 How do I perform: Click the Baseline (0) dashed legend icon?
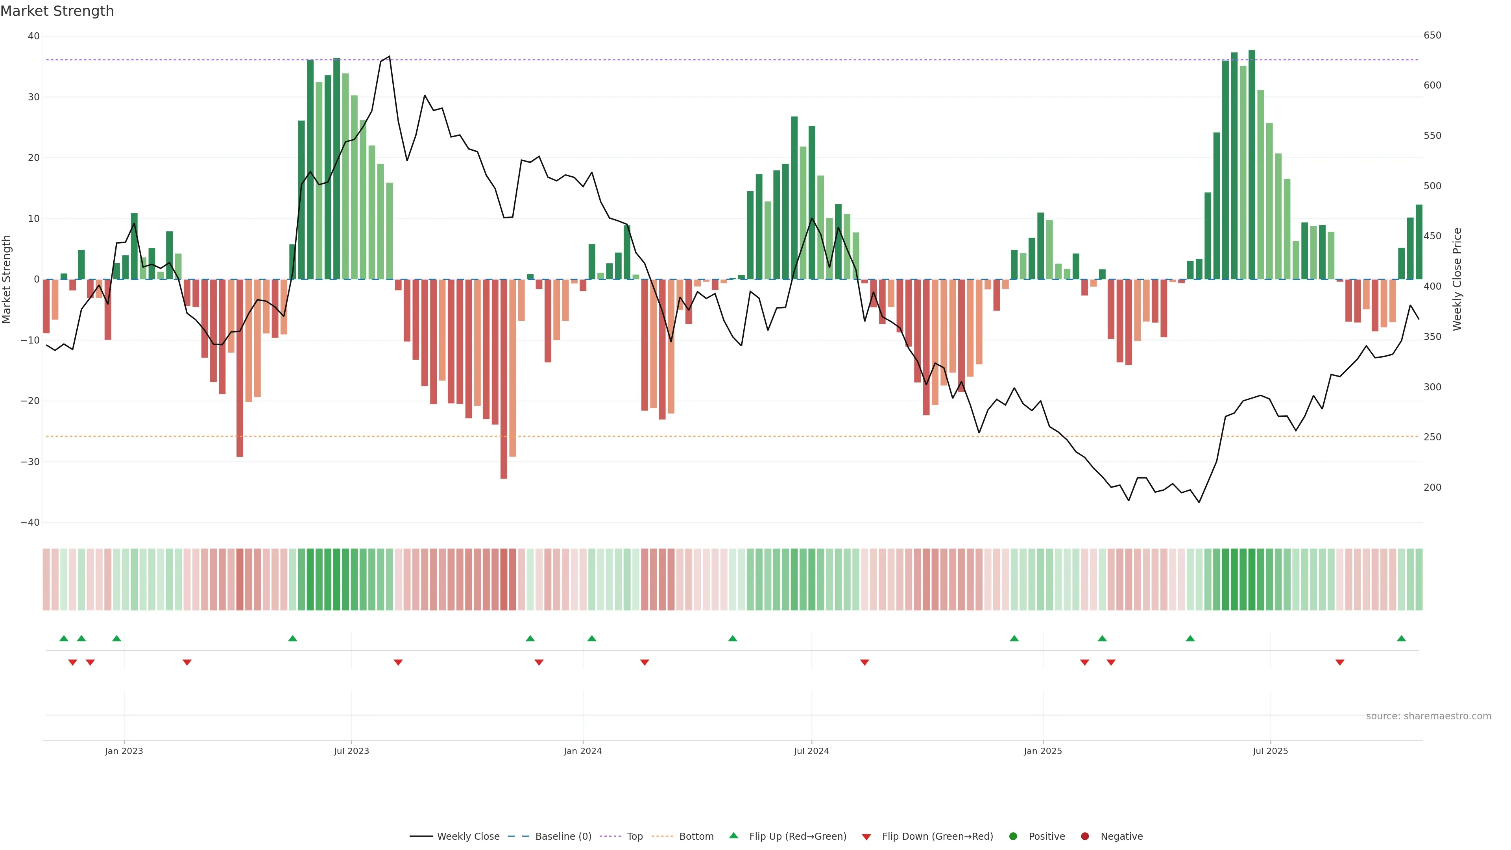click(518, 837)
